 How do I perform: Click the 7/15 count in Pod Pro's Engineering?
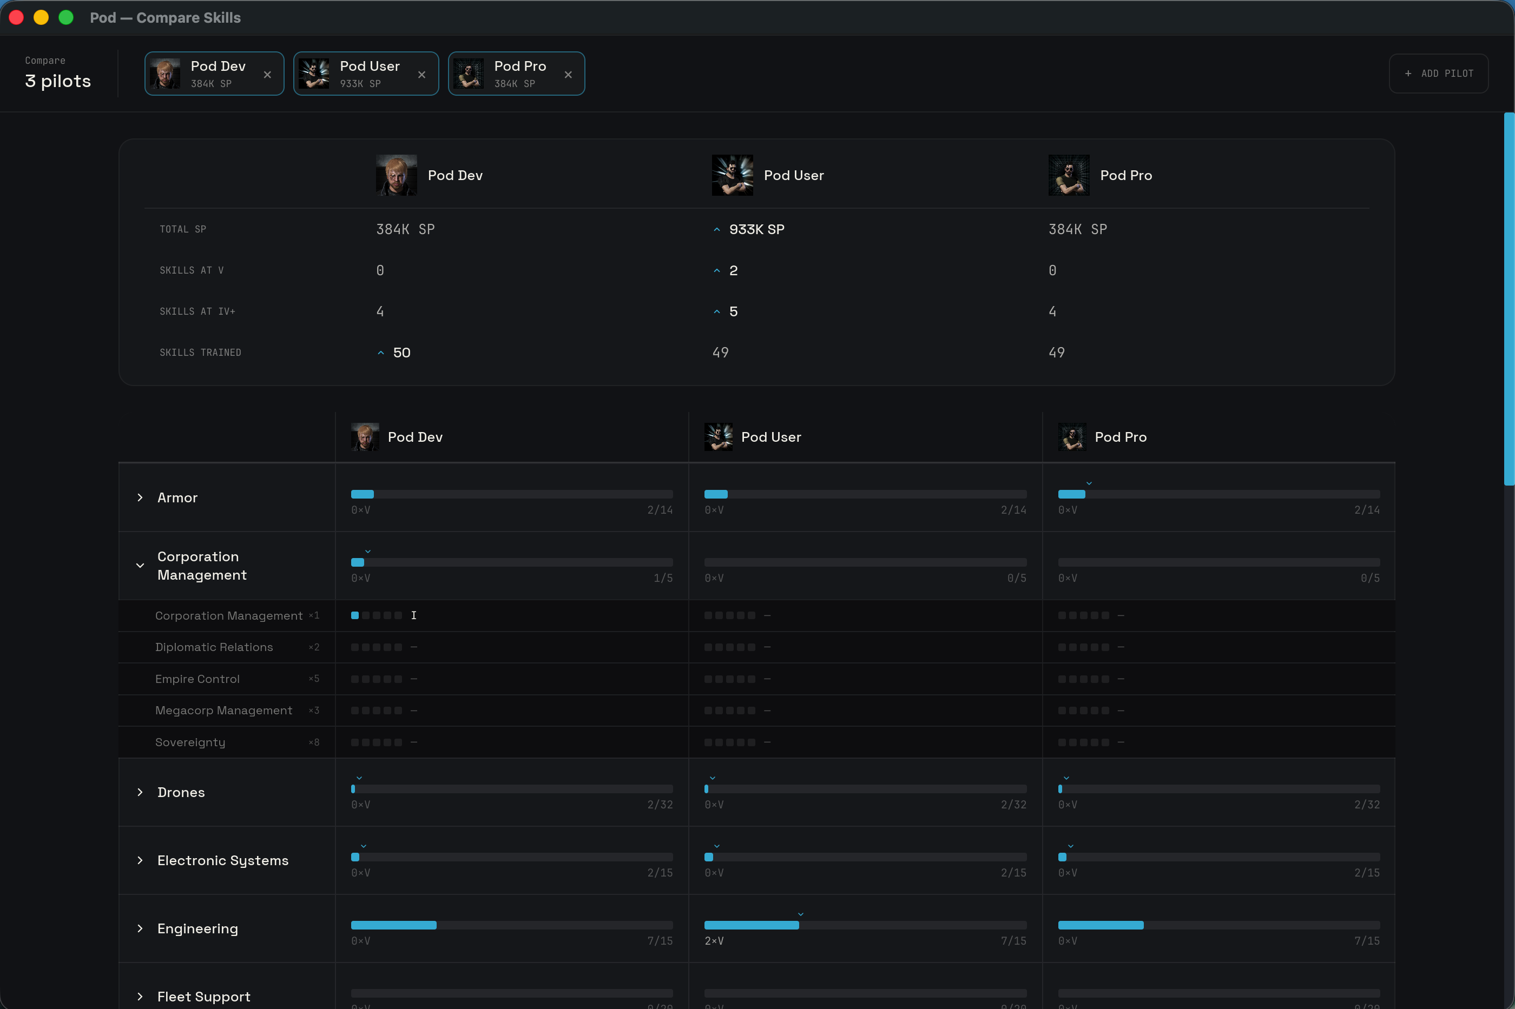tap(1367, 941)
